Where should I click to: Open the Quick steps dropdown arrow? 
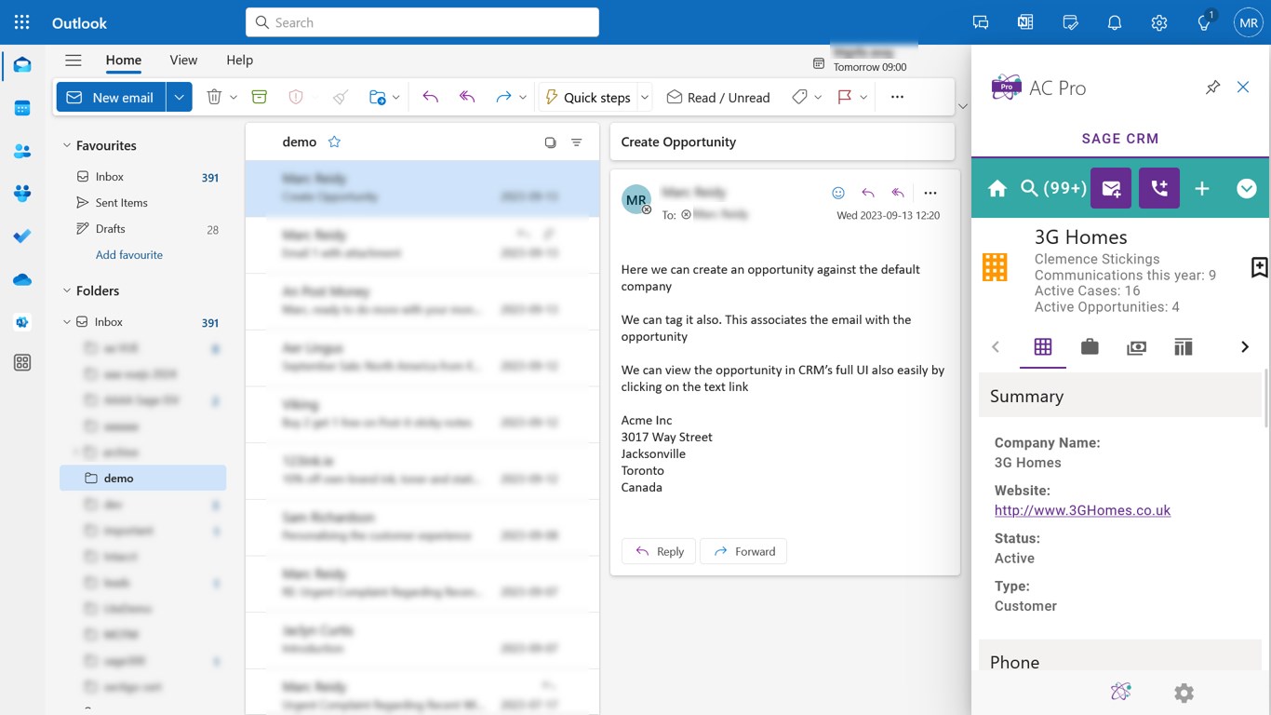(645, 97)
